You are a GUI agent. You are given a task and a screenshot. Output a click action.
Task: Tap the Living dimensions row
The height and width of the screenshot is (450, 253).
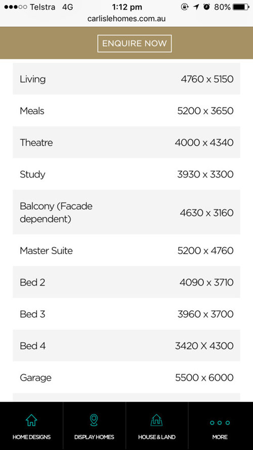point(126,79)
